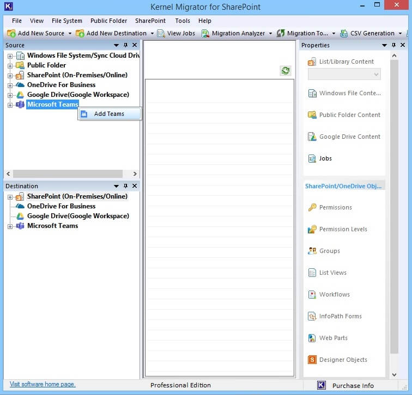Screen dimensions: 412x395
Task: Click the Microsoft Teams icon in Source tree
Action: [20, 104]
